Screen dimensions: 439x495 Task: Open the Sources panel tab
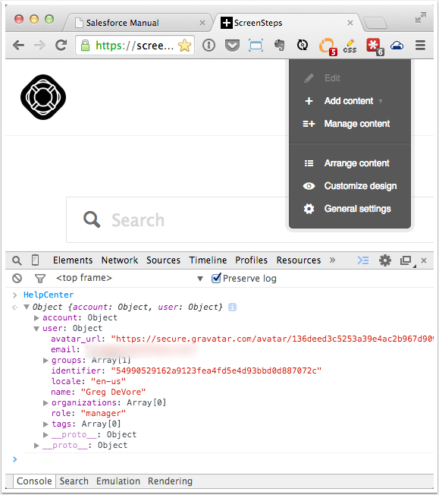tap(163, 260)
